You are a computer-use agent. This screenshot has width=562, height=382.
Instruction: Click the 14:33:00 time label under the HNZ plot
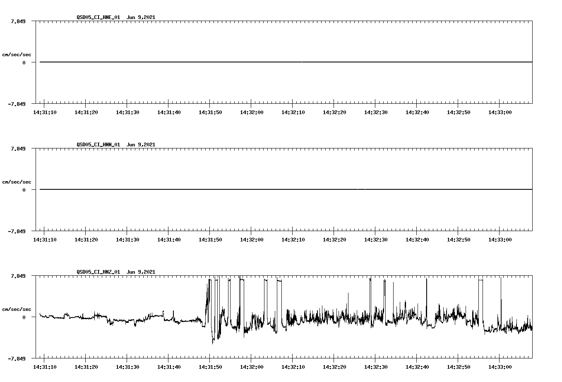(x=500, y=367)
